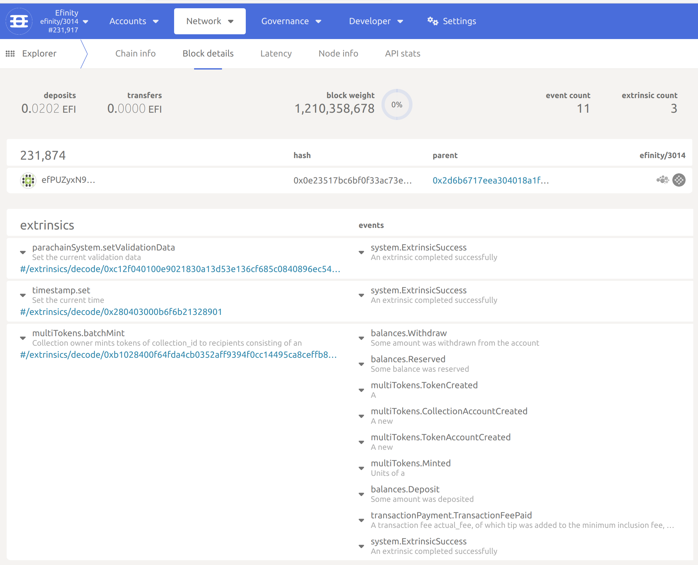Image resolution: width=698 pixels, height=565 pixels.
Task: Open the Network menu
Action: pos(210,21)
